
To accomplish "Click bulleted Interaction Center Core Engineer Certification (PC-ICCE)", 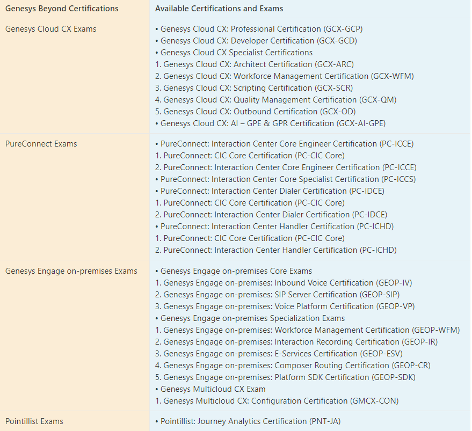I will click(285, 143).
